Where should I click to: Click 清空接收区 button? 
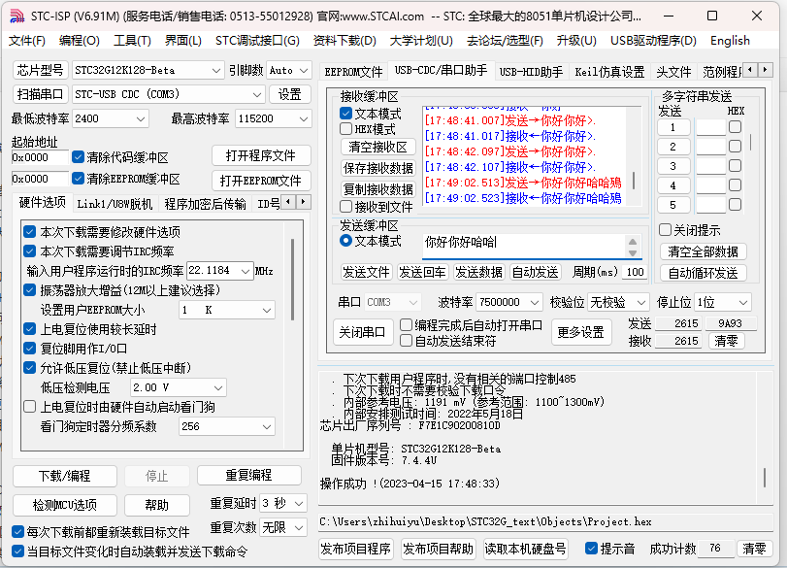(377, 147)
